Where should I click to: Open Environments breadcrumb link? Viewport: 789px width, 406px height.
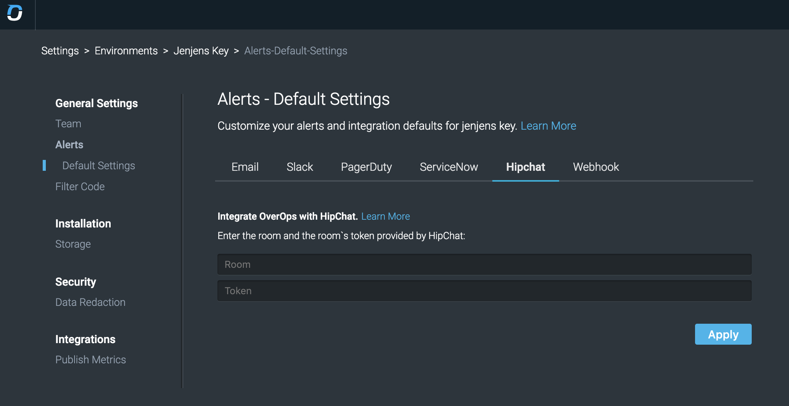tap(126, 51)
